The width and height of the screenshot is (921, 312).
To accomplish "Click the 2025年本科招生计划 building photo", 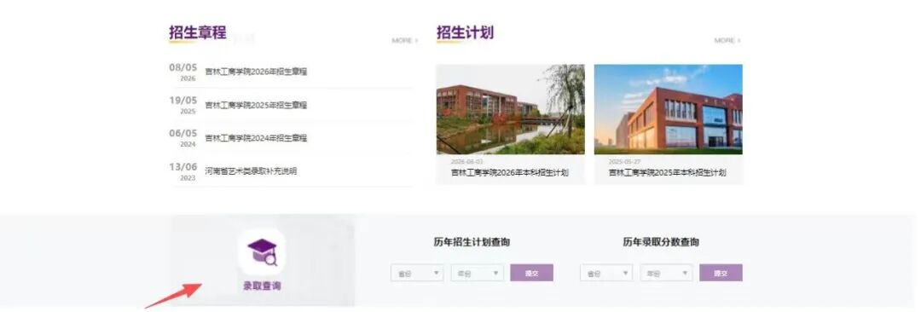I will (669, 109).
